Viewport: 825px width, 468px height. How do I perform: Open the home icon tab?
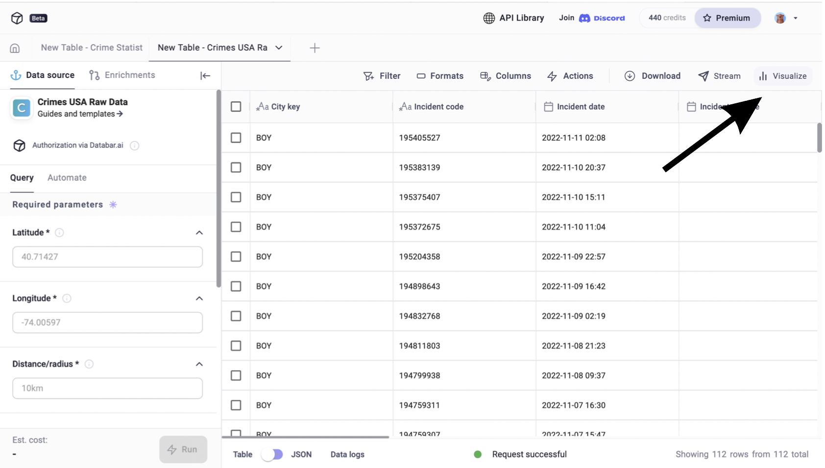[x=15, y=48]
